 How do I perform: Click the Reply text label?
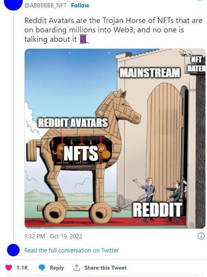(57, 268)
